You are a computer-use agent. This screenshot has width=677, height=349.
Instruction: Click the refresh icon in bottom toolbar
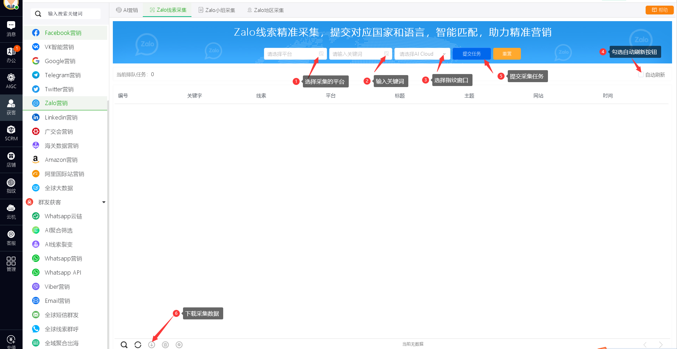pyautogui.click(x=138, y=344)
